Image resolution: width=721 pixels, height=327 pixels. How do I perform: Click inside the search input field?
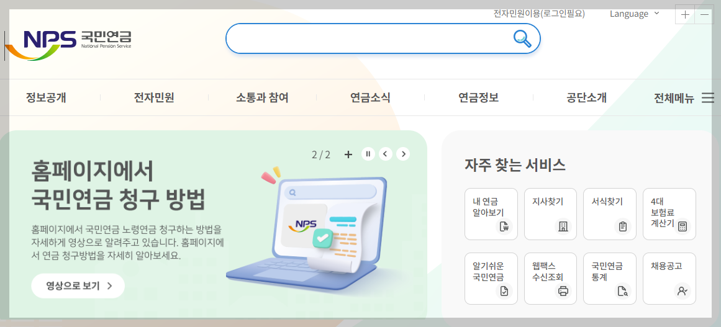click(369, 38)
